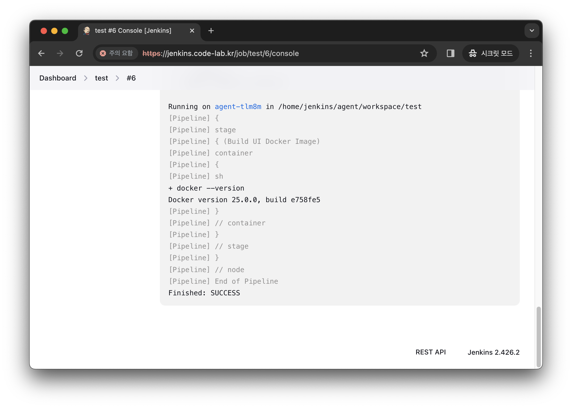Click the Jenkins favicon on tab

(87, 31)
